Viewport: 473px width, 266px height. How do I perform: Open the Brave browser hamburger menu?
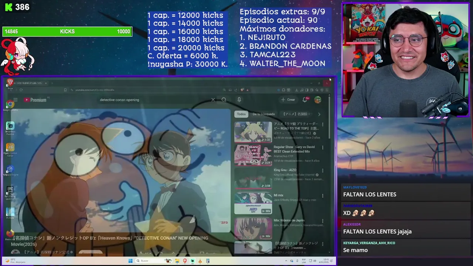pos(327,90)
